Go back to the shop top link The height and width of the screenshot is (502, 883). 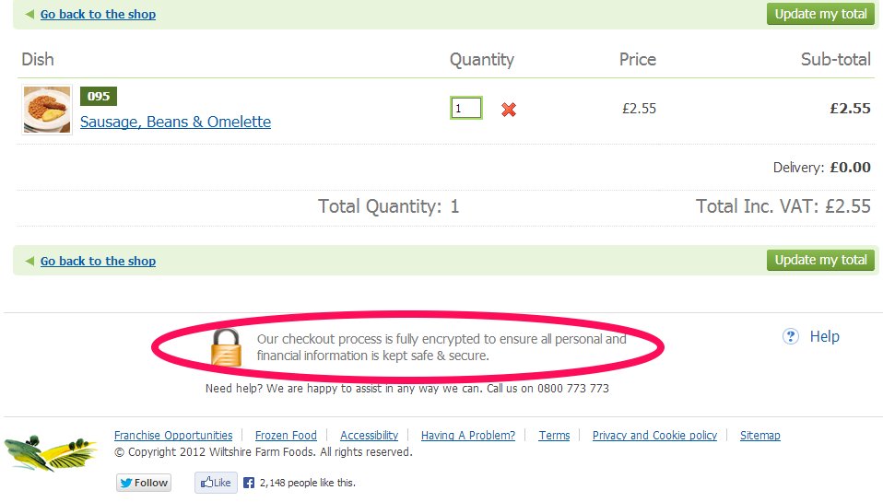(x=98, y=14)
